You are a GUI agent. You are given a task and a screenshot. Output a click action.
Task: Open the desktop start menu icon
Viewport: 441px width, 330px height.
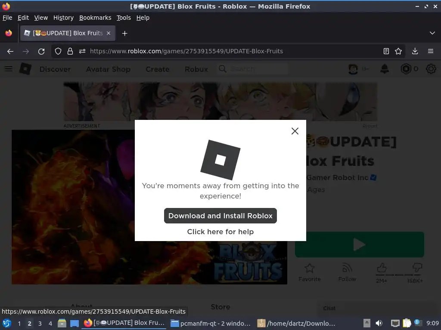tap(7, 323)
